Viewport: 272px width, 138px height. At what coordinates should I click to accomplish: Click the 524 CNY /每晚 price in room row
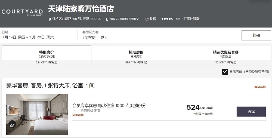click(x=199, y=108)
